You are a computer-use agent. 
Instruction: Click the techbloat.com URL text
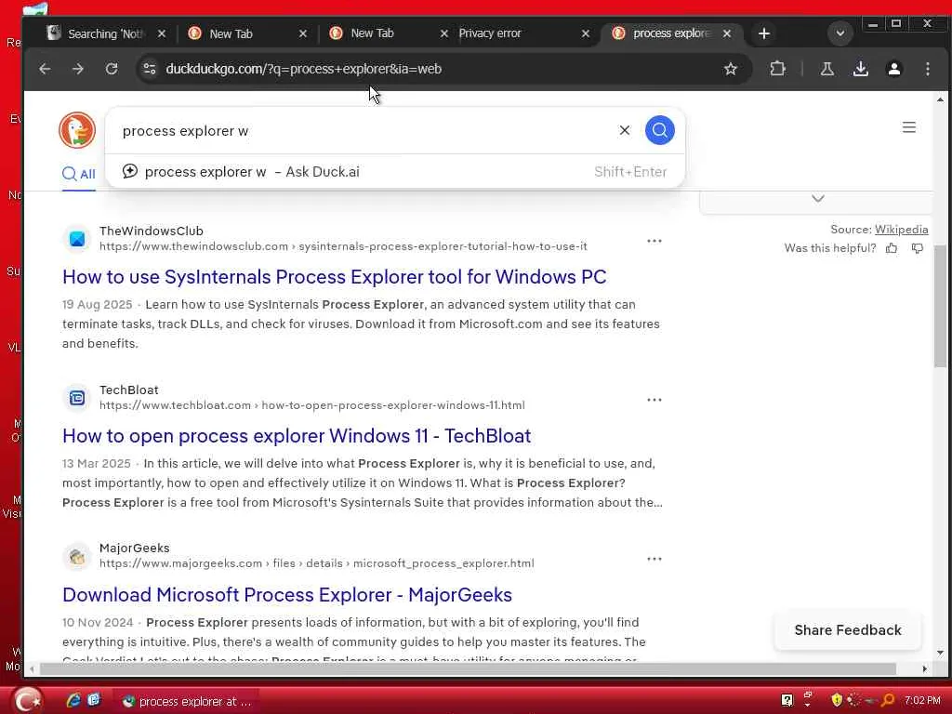[x=312, y=405]
